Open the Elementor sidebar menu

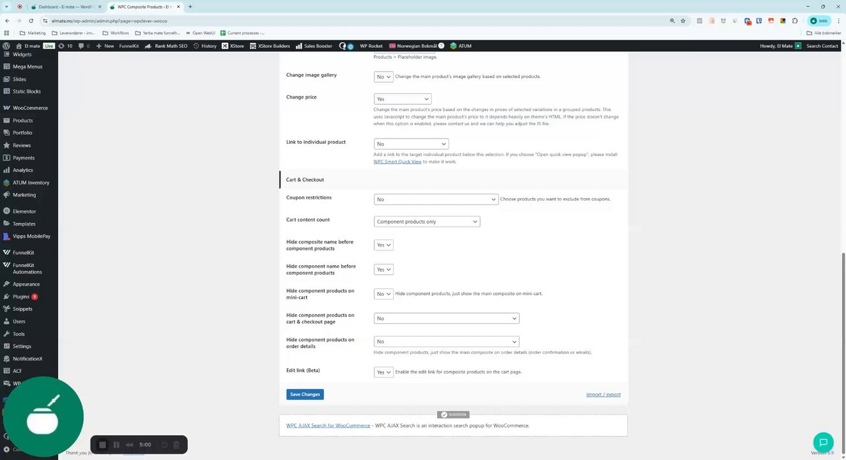tap(24, 211)
